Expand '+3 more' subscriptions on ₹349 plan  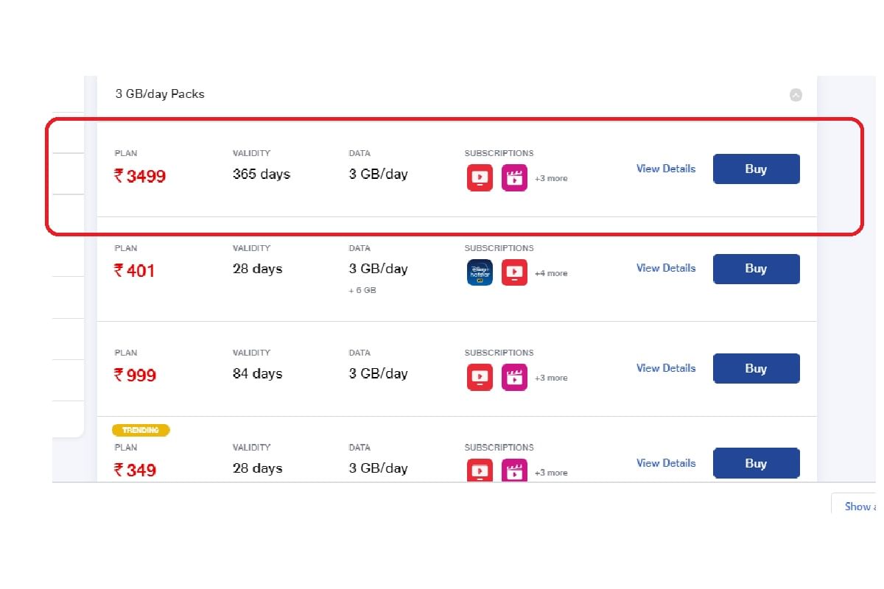click(551, 473)
